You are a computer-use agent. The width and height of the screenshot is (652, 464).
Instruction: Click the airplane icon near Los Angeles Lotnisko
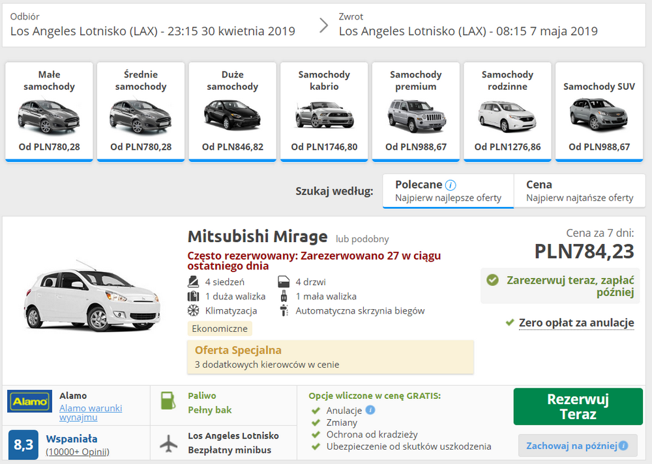168,443
